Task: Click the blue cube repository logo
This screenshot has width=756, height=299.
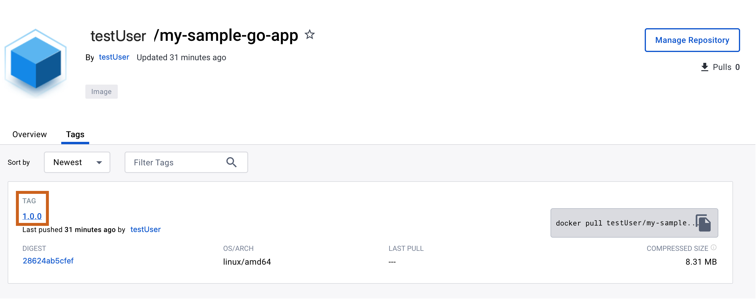Action: [x=36, y=63]
